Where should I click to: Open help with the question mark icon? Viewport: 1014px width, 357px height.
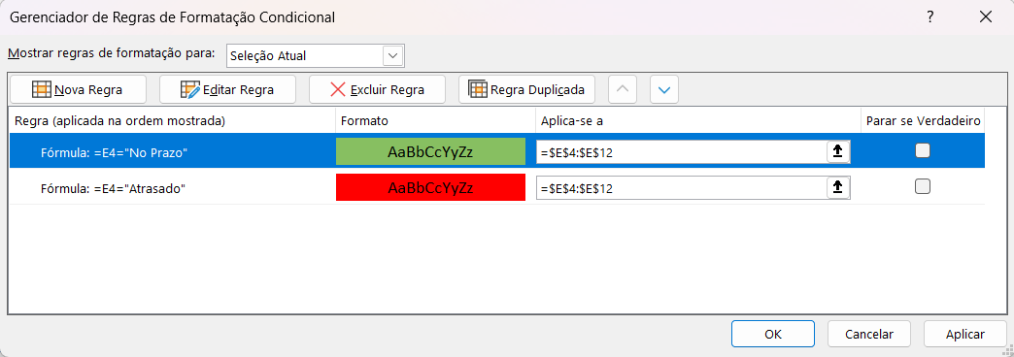point(929,17)
